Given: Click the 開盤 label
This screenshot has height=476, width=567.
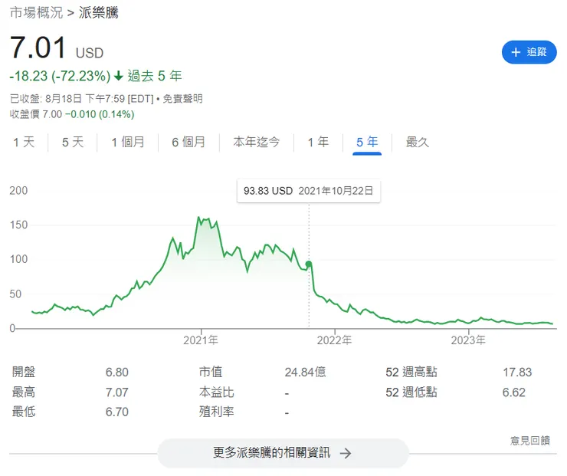Looking at the screenshot, I should (x=24, y=373).
